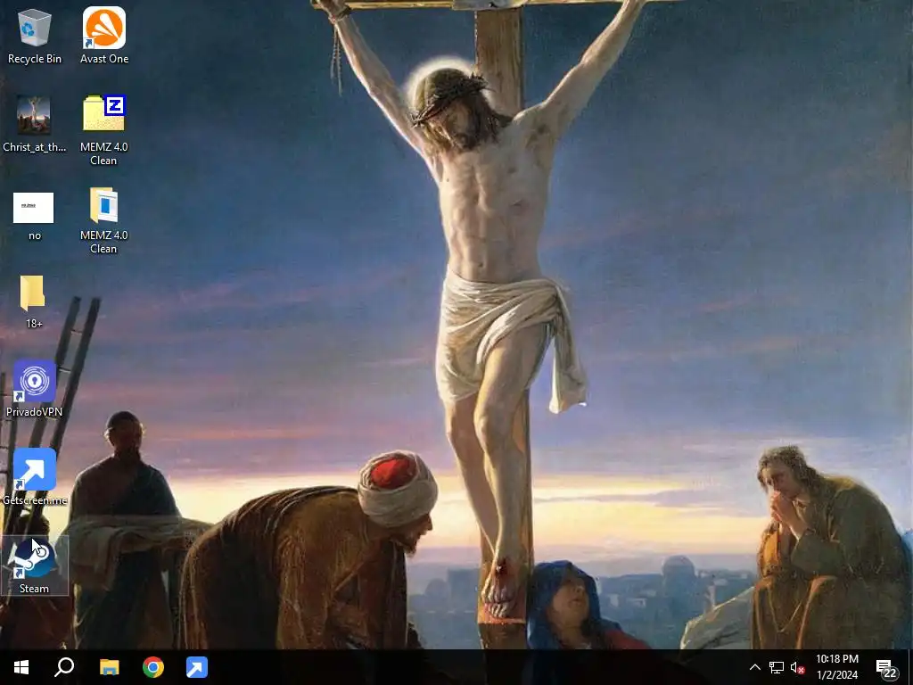
Task: Launch the PrivadoVPN shortcut
Action: (x=35, y=389)
